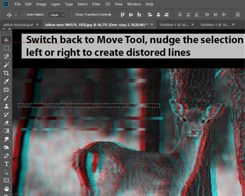Select the Magic Wand tool
This screenshot has width=245, height=196.
[x=6, y=65]
